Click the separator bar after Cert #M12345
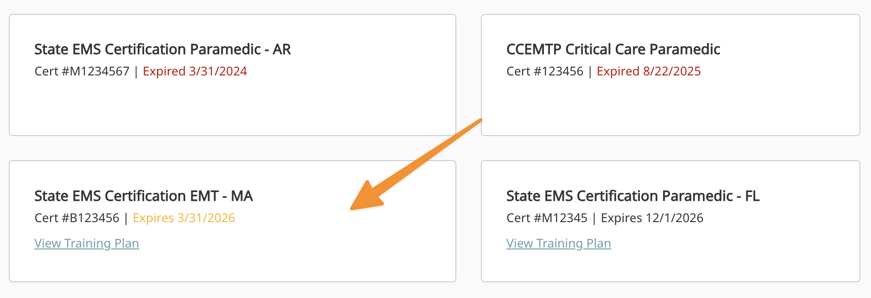This screenshot has width=871, height=298. click(x=594, y=218)
